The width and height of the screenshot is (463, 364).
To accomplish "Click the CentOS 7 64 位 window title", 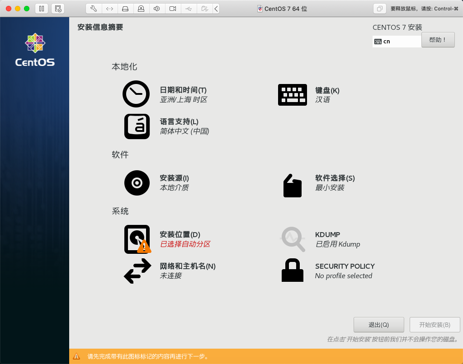I will (286, 9).
